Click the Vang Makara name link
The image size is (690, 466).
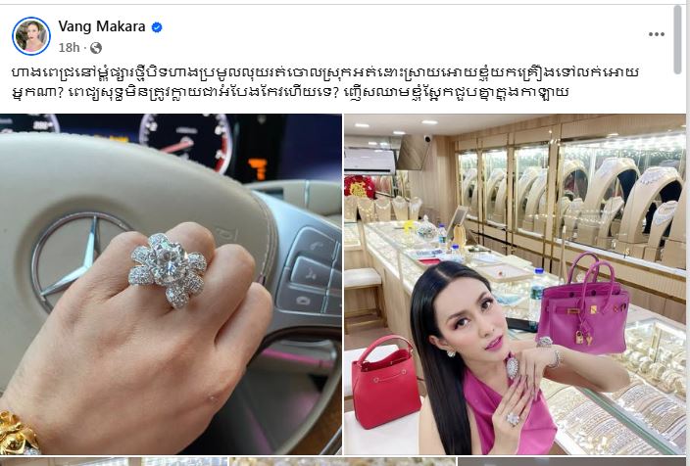(102, 26)
